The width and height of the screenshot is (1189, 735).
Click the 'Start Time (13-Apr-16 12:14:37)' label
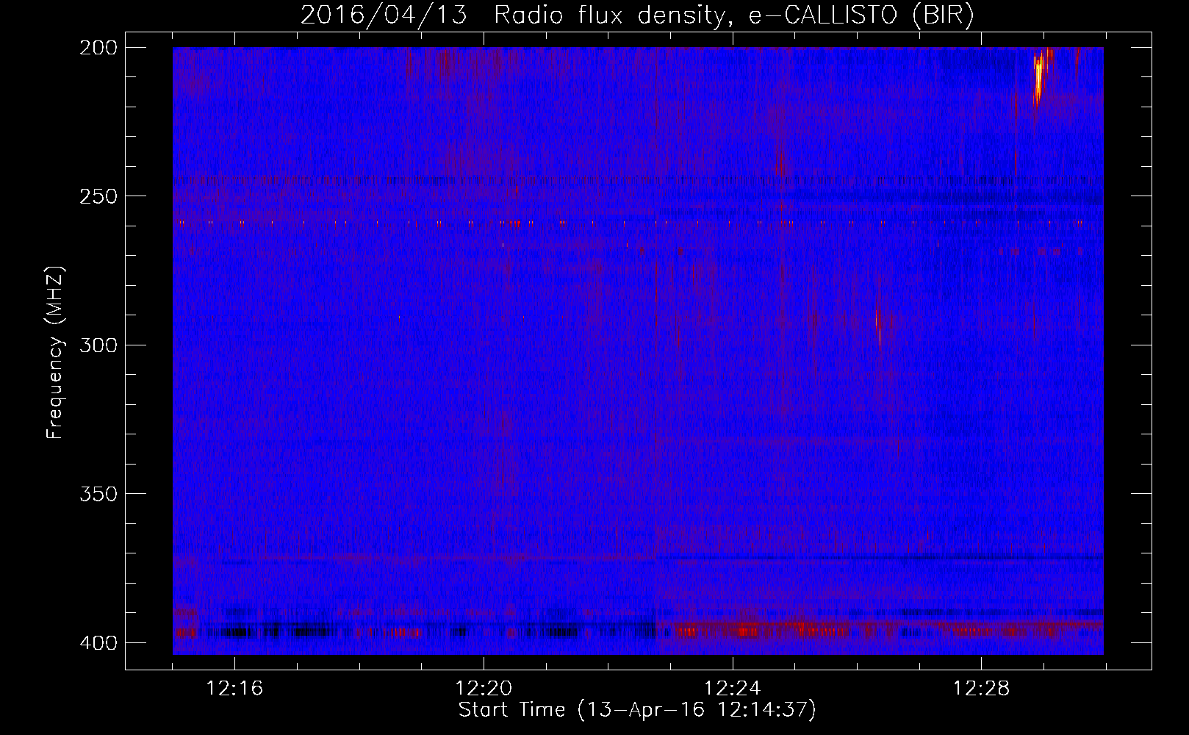point(637,709)
